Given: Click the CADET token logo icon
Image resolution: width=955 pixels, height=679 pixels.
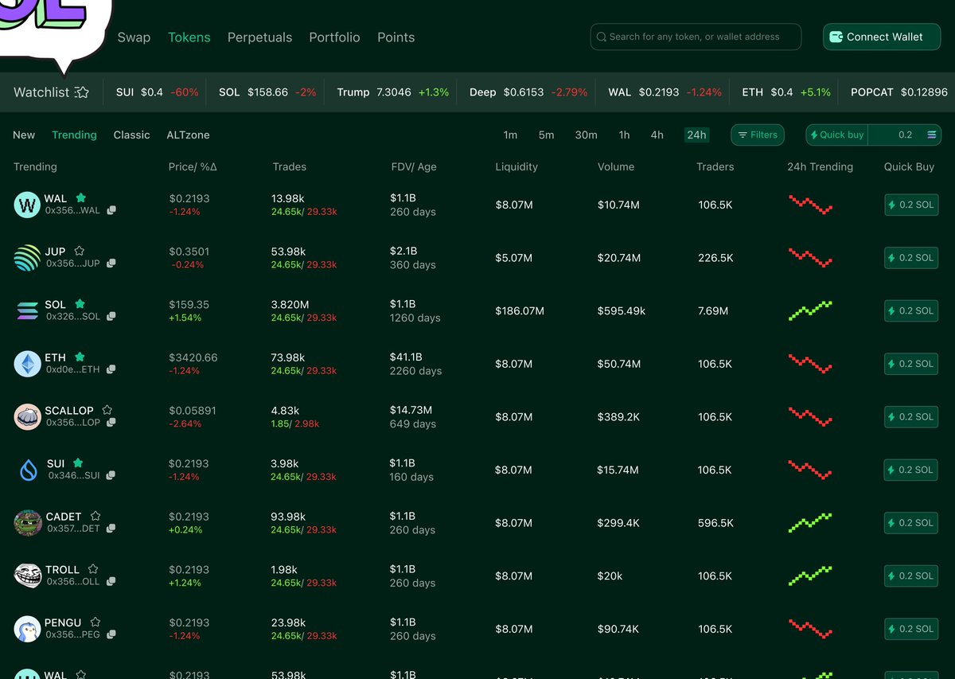Looking at the screenshot, I should pos(27,523).
